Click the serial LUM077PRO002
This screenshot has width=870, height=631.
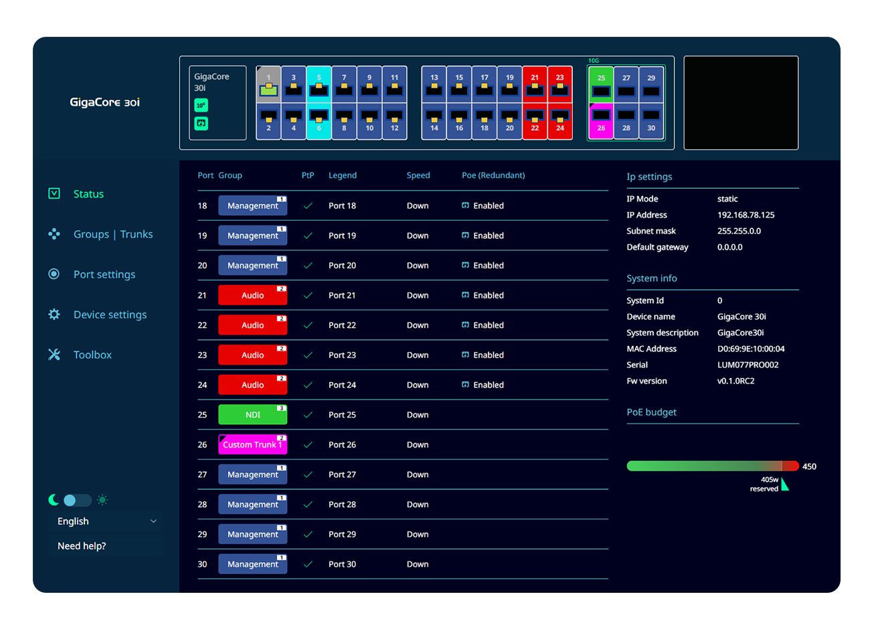[x=748, y=365]
